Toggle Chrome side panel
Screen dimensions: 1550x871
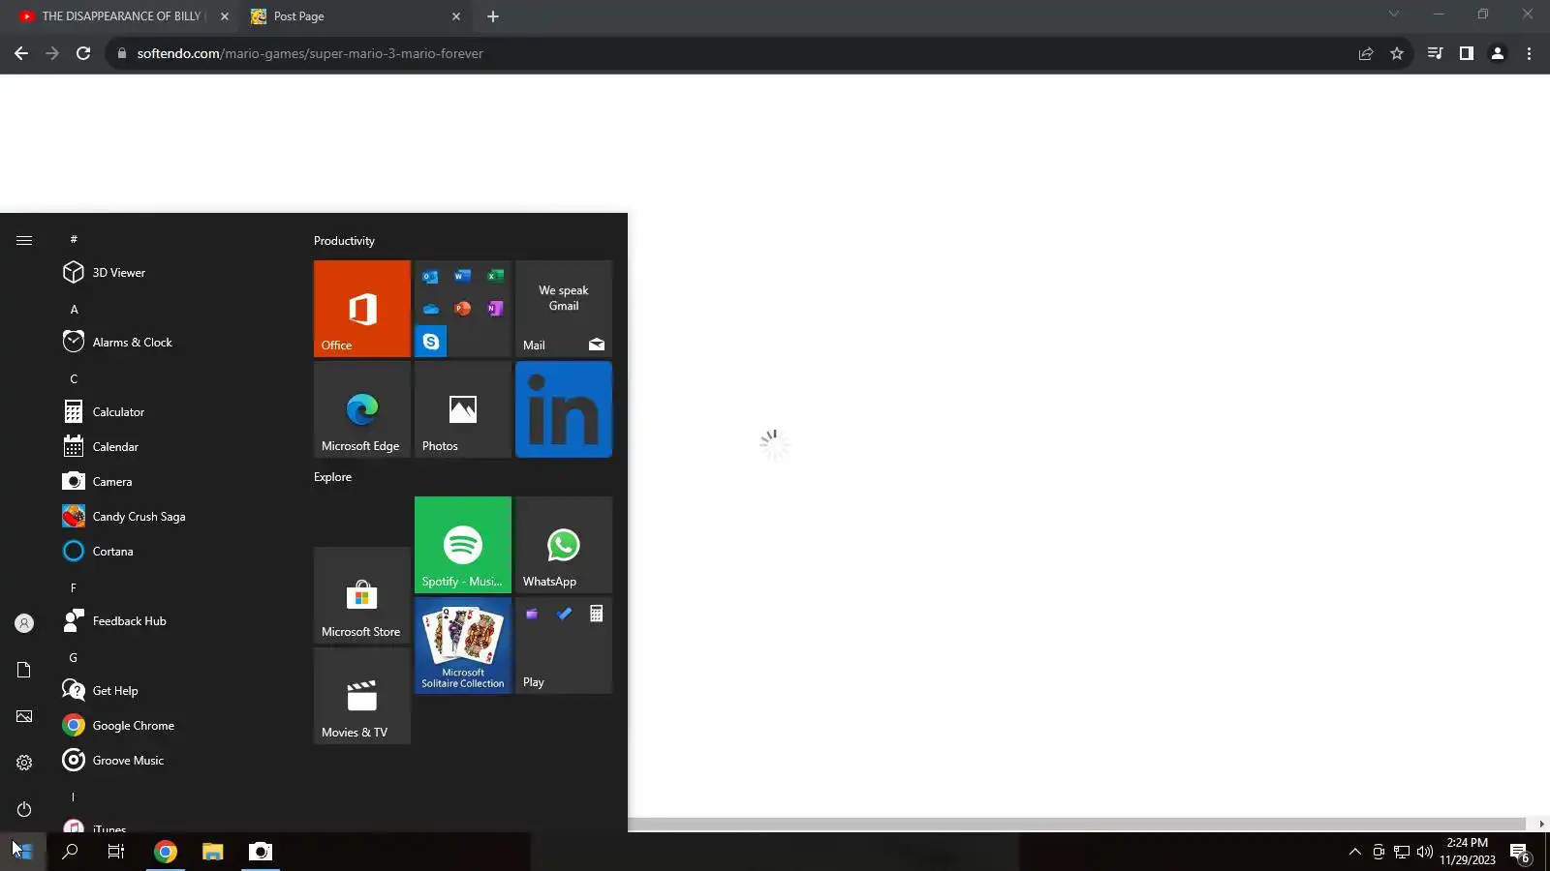tap(1467, 53)
